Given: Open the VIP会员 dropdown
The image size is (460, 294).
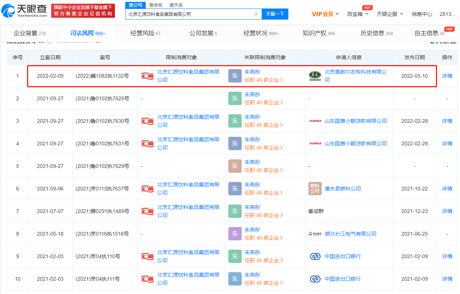Looking at the screenshot, I should click(325, 14).
